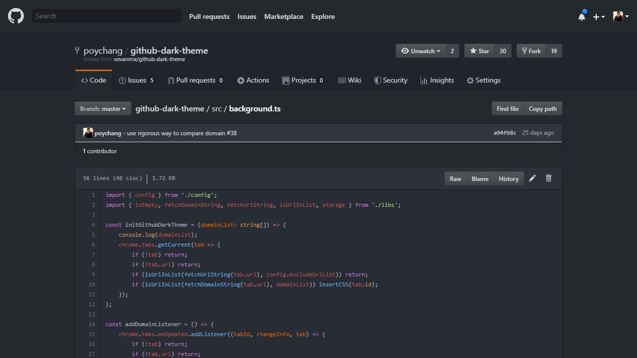Focus the GitHub search field
The width and height of the screenshot is (637, 358).
[x=106, y=16]
